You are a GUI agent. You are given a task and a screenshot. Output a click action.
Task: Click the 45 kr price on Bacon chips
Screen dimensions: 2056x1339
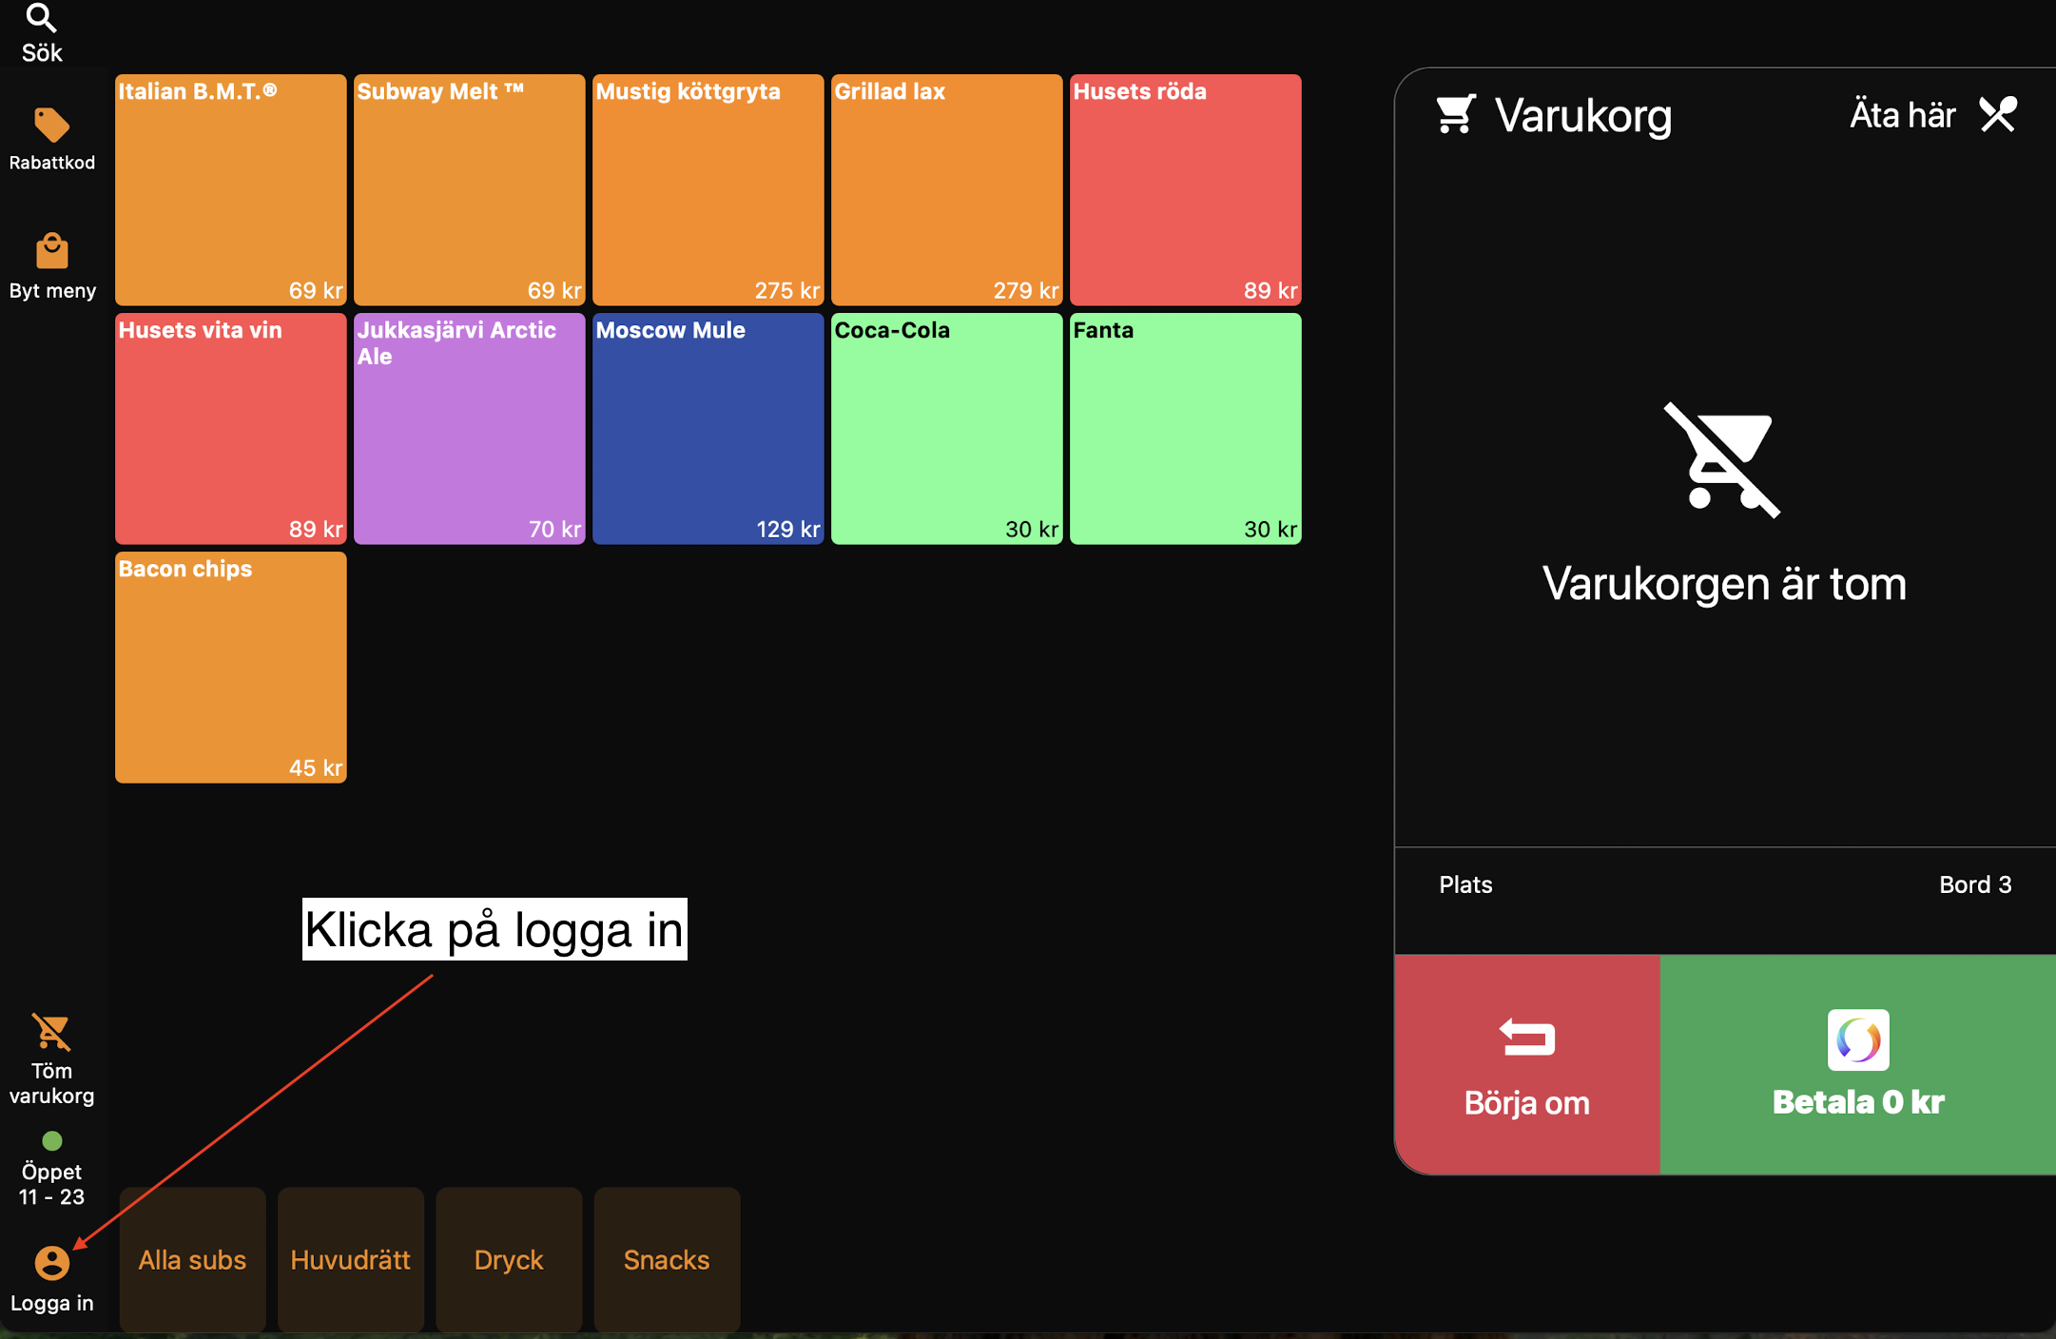click(316, 767)
